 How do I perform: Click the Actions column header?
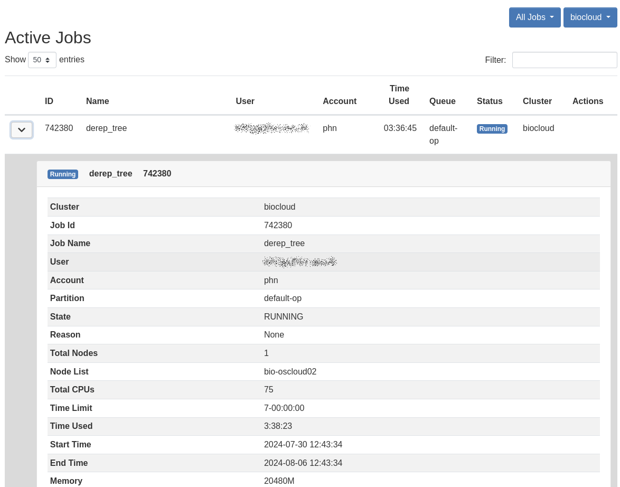[x=587, y=101]
